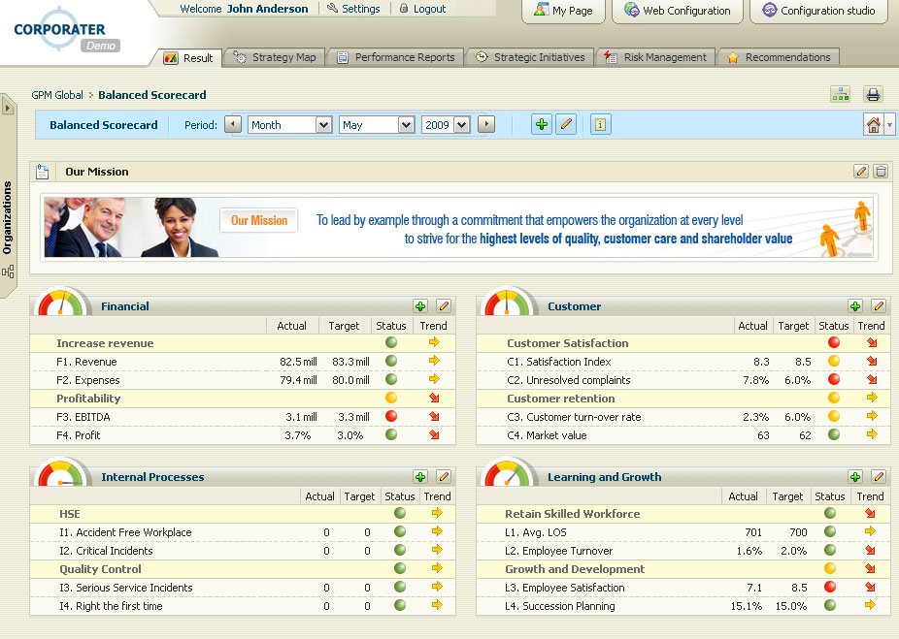899x639 pixels.
Task: Open the Recommendations tab
Action: (x=780, y=57)
